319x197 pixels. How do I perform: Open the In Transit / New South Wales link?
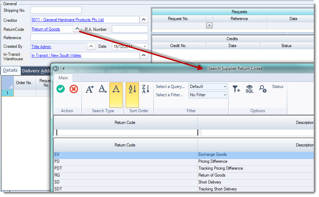pyautogui.click(x=56, y=55)
